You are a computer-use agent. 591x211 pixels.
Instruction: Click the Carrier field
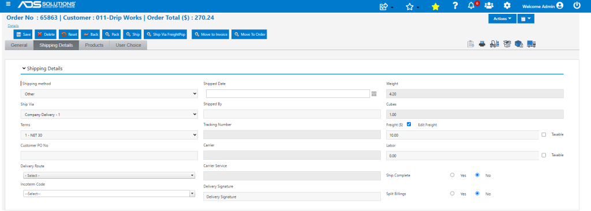(x=292, y=155)
